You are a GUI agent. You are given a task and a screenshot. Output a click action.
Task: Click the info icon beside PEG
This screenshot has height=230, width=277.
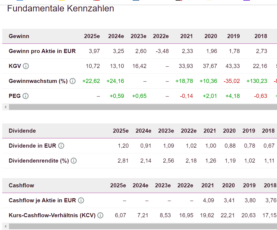pyautogui.click(x=26, y=96)
